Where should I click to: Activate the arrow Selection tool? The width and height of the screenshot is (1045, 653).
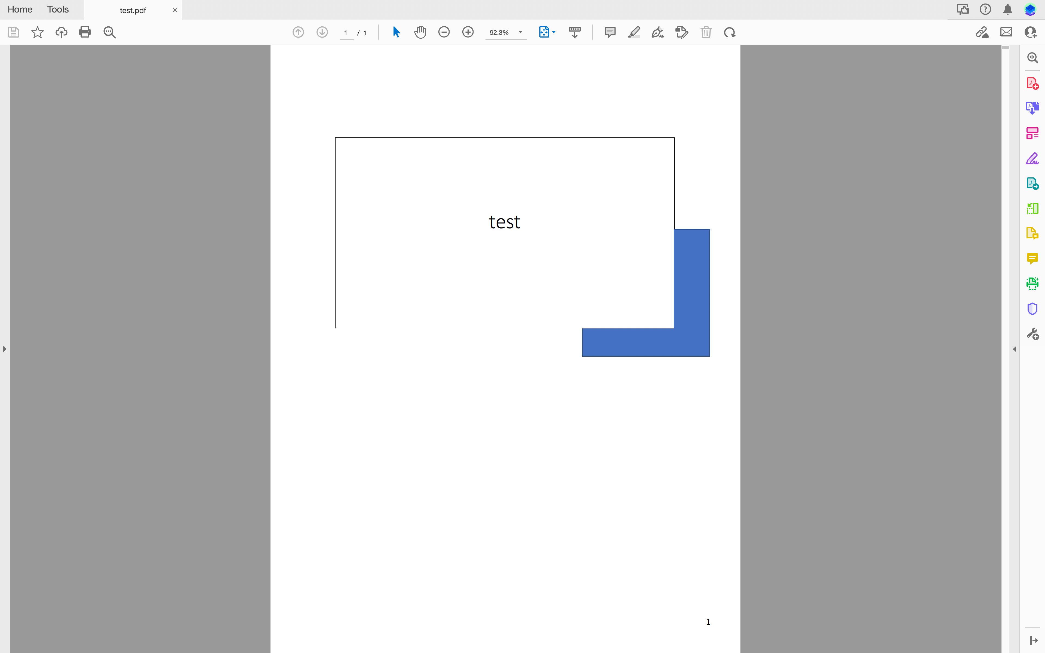(x=396, y=32)
